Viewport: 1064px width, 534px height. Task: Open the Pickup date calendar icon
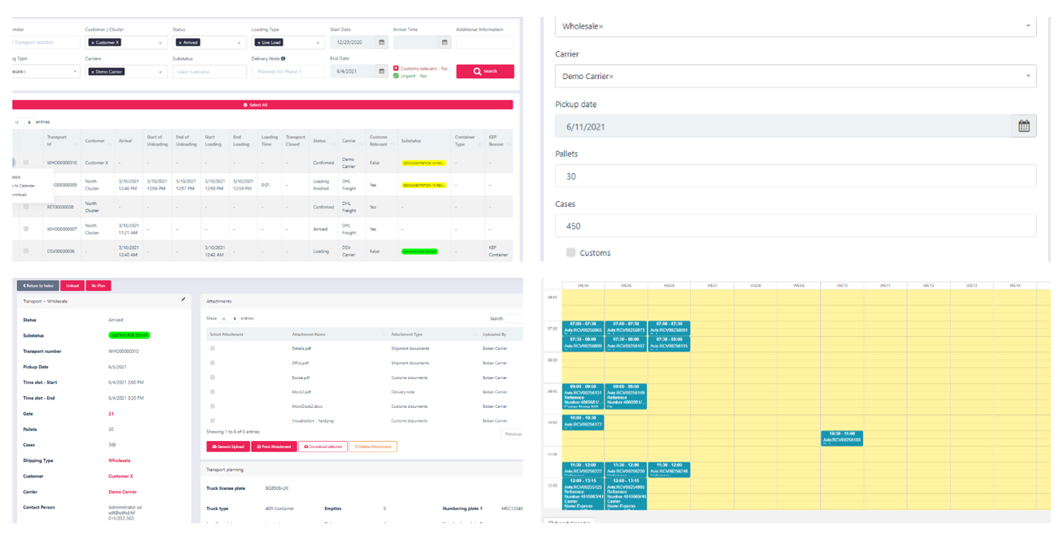1024,126
